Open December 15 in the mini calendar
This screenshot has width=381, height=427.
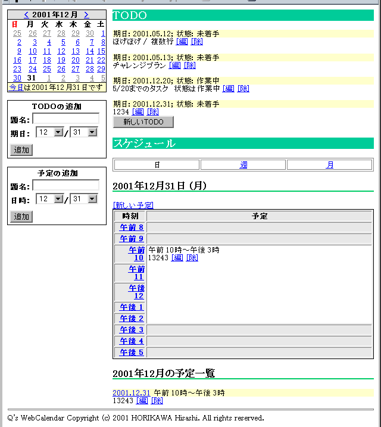click(101, 51)
